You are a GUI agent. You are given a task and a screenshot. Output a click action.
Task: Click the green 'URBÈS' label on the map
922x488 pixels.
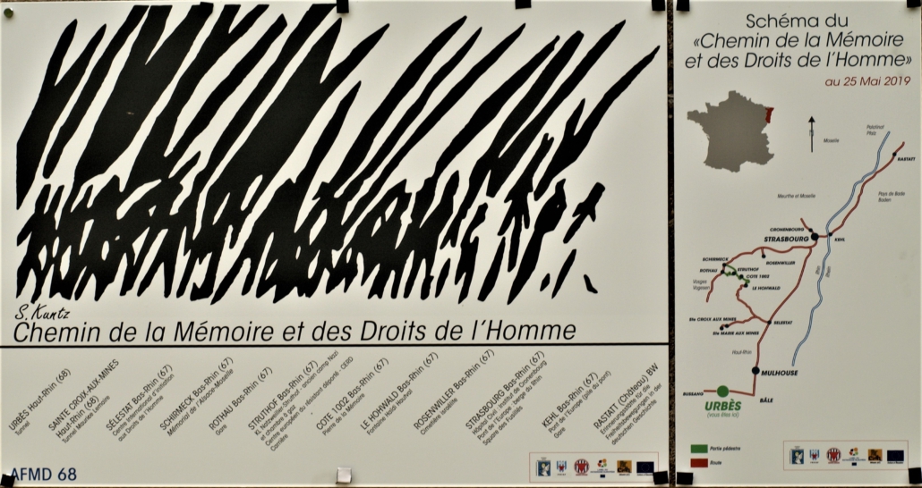click(722, 406)
